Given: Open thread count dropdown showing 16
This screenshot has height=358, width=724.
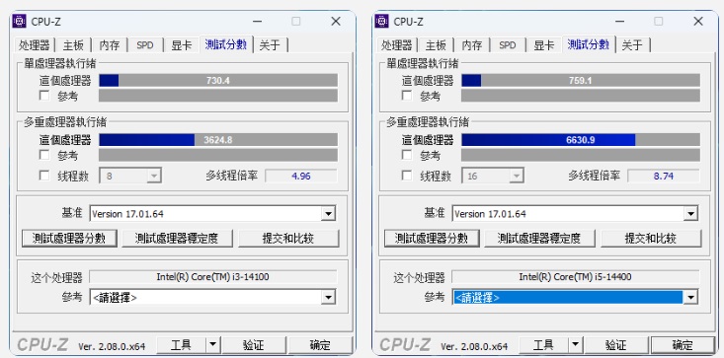Looking at the screenshot, I should [493, 176].
